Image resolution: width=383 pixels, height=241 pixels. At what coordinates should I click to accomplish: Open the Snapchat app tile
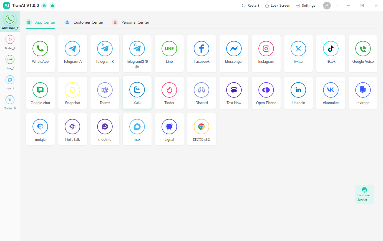pos(72,93)
